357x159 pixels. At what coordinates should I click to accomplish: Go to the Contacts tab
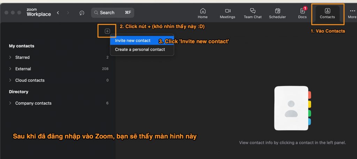327,14
